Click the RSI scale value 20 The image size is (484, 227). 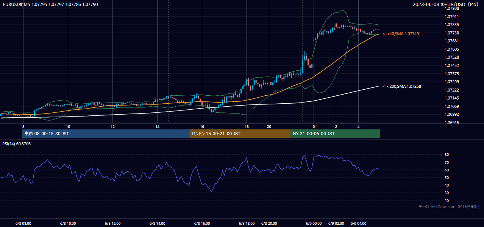click(x=447, y=201)
